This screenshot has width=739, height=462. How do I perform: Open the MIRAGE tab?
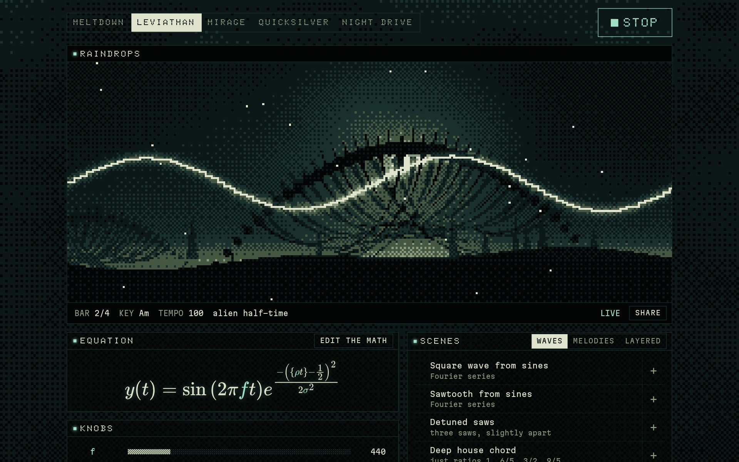(x=226, y=22)
